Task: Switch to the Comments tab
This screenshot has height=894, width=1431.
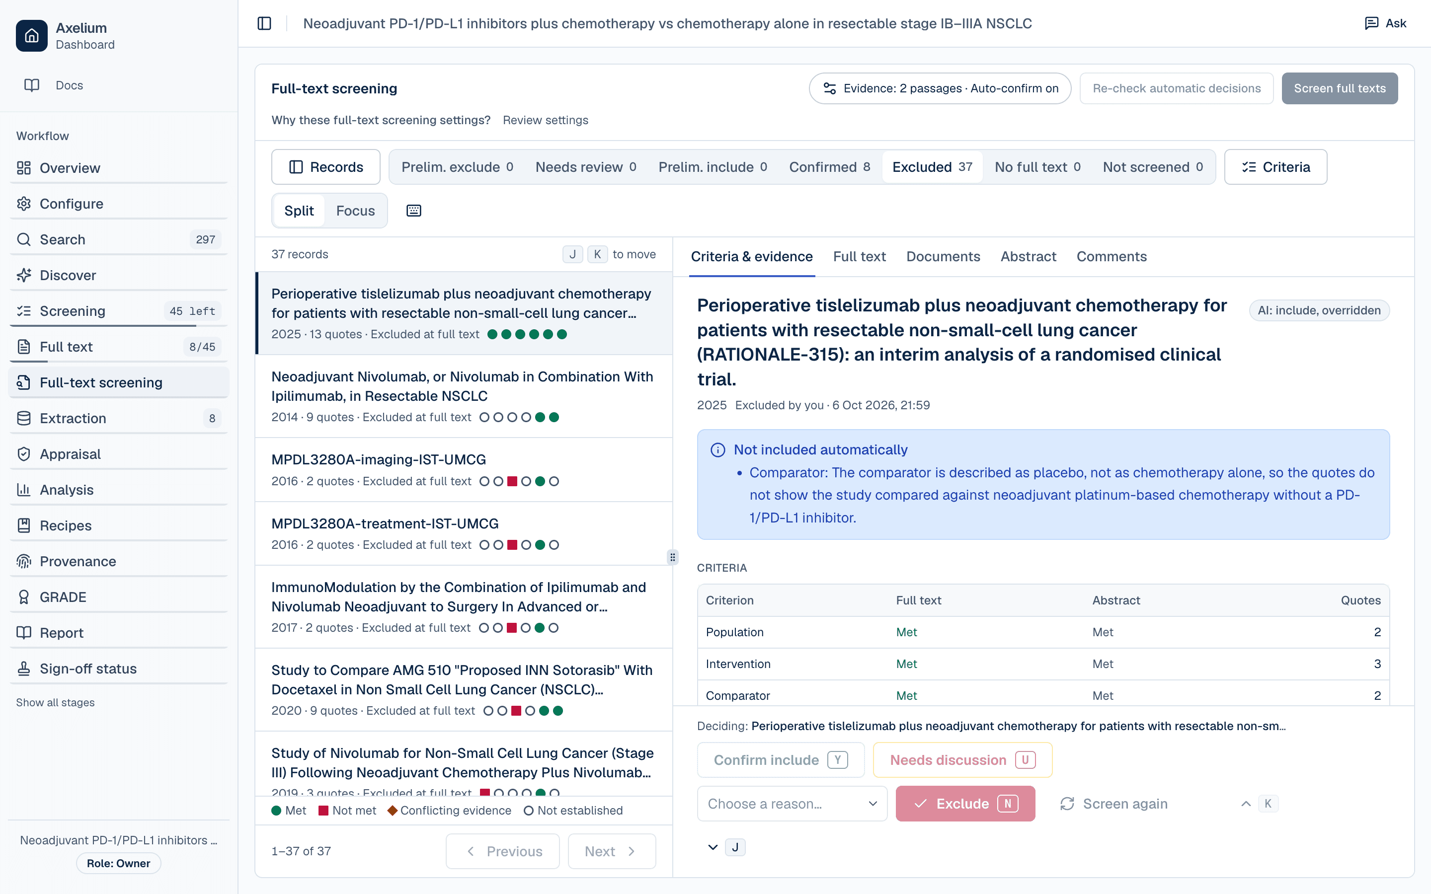Action: click(1112, 257)
